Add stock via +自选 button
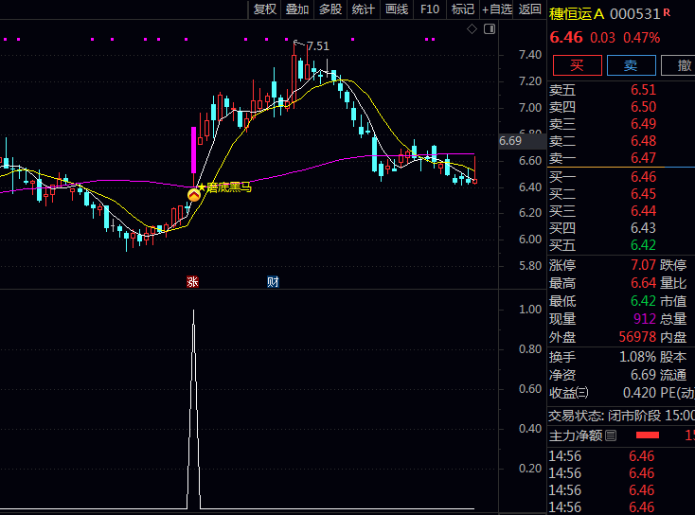 point(497,9)
